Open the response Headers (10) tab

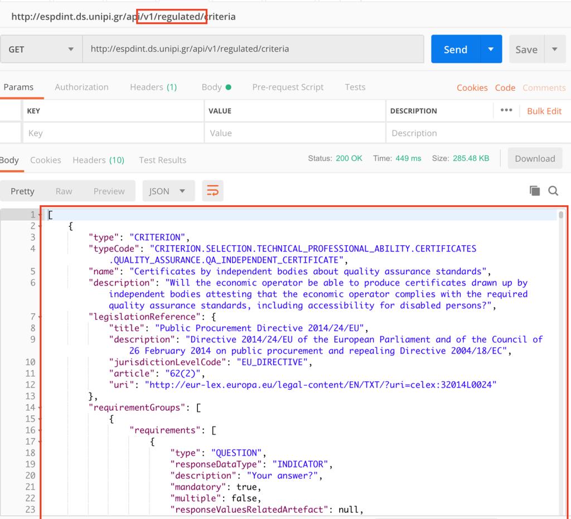tap(98, 160)
